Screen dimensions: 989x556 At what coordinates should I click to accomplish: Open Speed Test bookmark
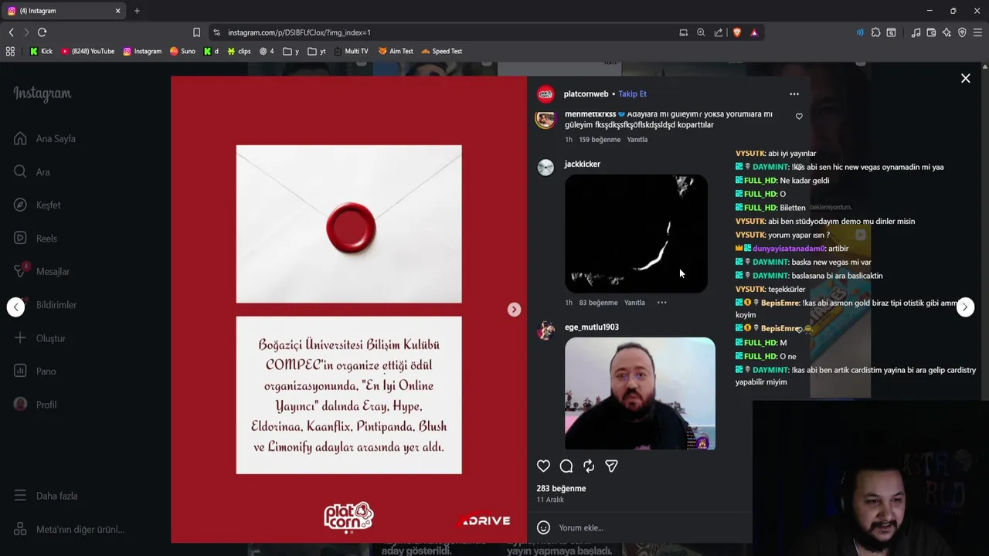441,52
